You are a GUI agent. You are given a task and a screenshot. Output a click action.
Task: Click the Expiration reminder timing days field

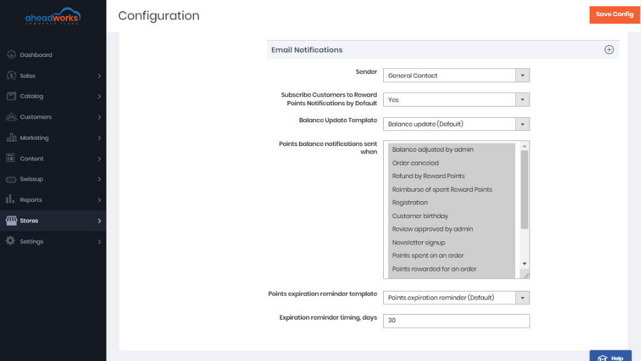click(x=456, y=320)
